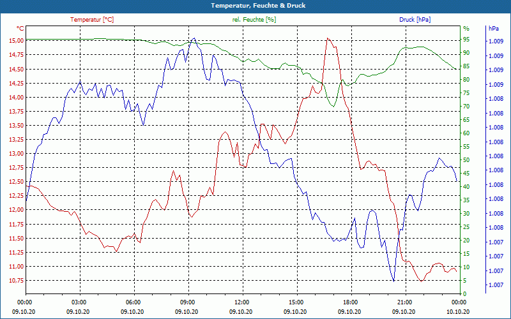Viewport: 511px width, 319px height.
Task: Click the "°C" unit atop the temperature axis
Action: click(20, 29)
